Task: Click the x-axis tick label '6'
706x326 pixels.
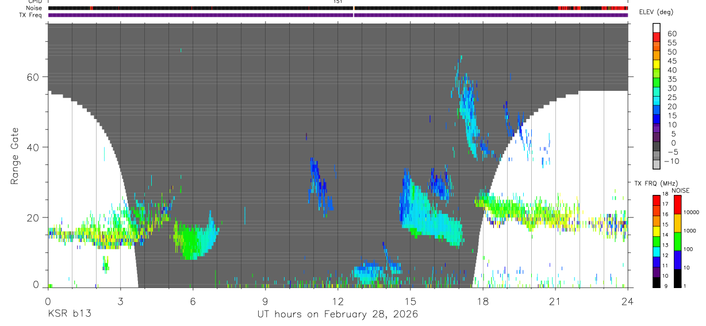Action: (193, 301)
